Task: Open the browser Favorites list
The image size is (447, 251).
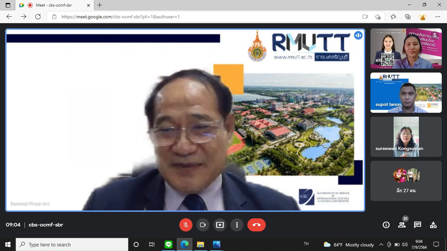Action: (x=393, y=17)
